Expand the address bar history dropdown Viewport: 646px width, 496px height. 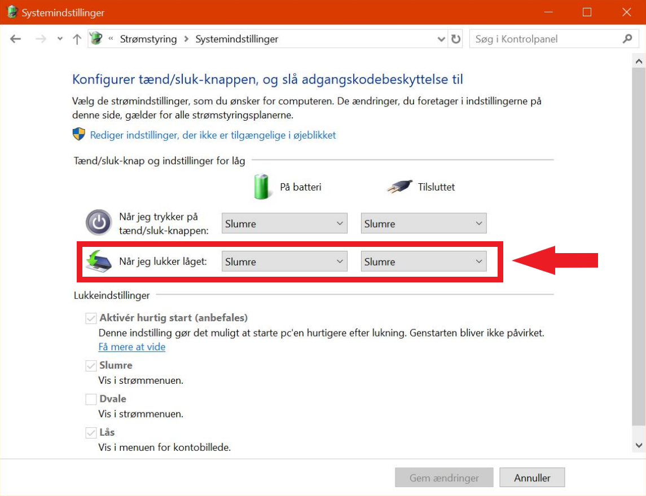click(x=441, y=39)
